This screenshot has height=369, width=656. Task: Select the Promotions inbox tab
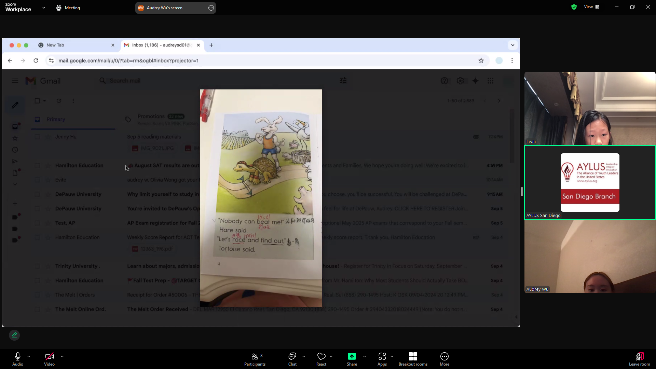coord(161,119)
